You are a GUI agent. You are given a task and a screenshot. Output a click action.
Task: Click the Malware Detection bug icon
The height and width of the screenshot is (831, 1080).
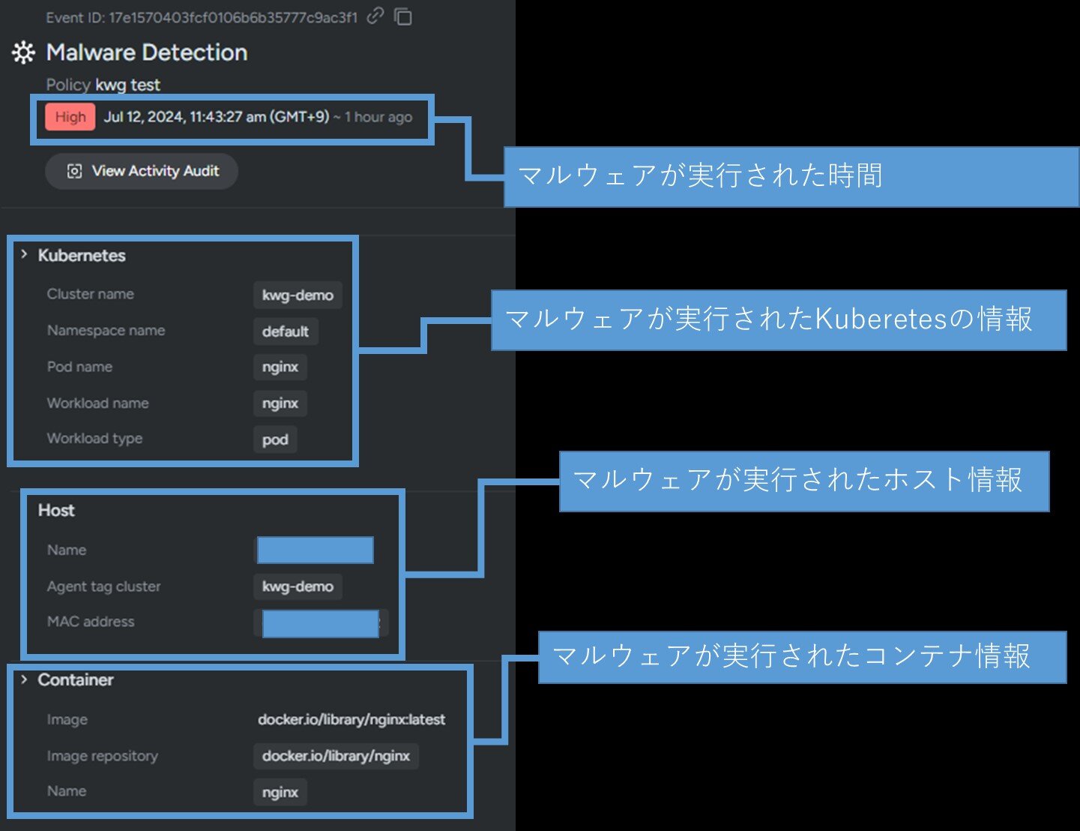(x=23, y=52)
